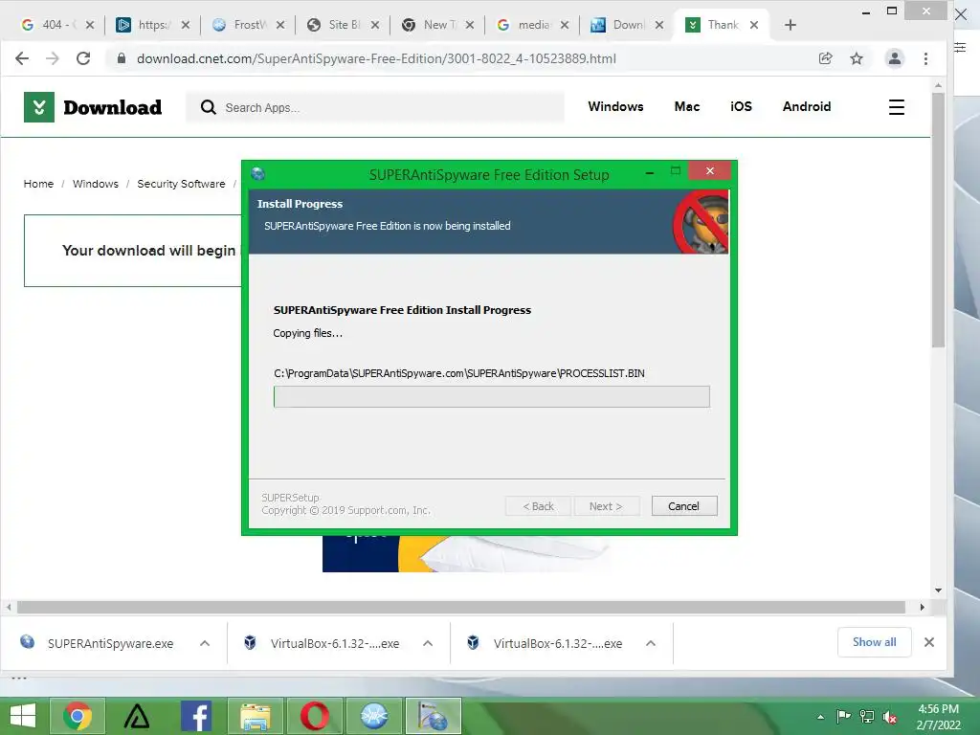Click the padlock site info icon
Viewport: 980px width, 735px height.
click(x=122, y=58)
